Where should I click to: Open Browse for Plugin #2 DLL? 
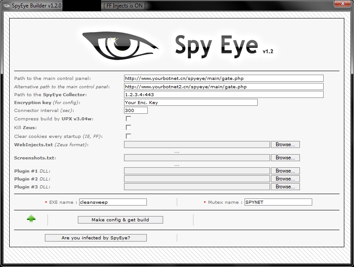click(x=285, y=179)
